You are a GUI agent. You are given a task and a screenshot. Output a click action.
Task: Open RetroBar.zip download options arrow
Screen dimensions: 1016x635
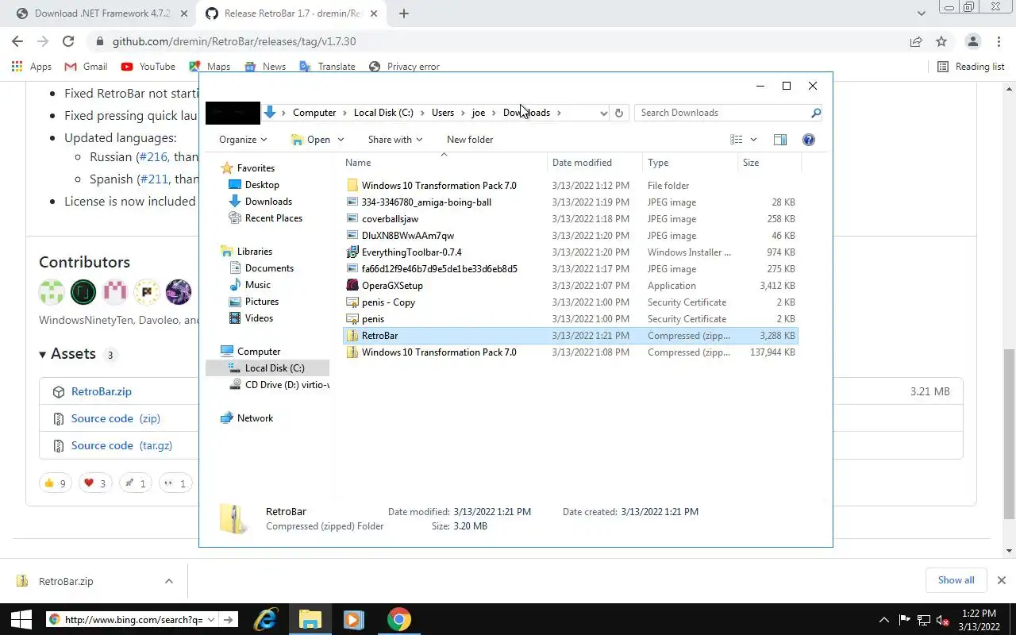169,581
